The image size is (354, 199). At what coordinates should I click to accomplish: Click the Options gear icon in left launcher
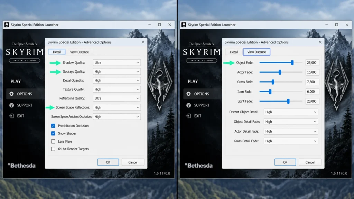(x=11, y=94)
